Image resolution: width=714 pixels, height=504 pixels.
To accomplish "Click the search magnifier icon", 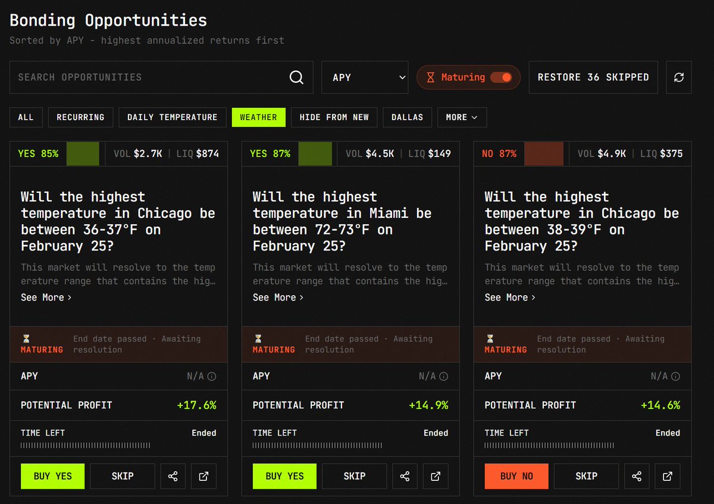I will 296,77.
